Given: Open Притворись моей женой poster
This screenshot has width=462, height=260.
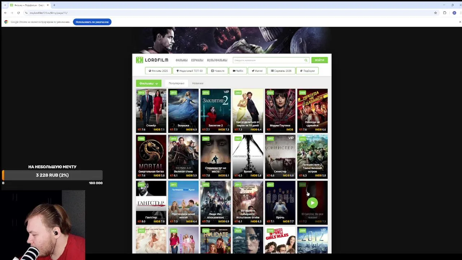Looking at the screenshot, I should (183, 203).
